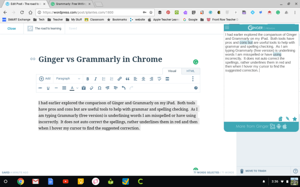Decrease paragraph indent

coord(108,88)
